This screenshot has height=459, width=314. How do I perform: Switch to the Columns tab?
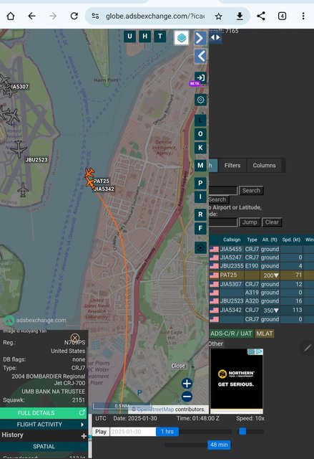(x=264, y=166)
